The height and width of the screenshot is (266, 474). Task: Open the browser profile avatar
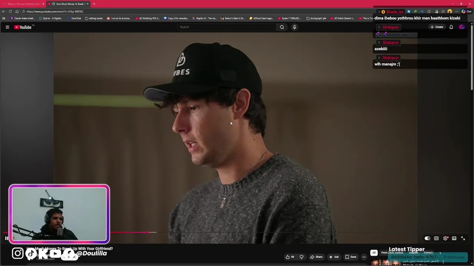click(x=450, y=11)
